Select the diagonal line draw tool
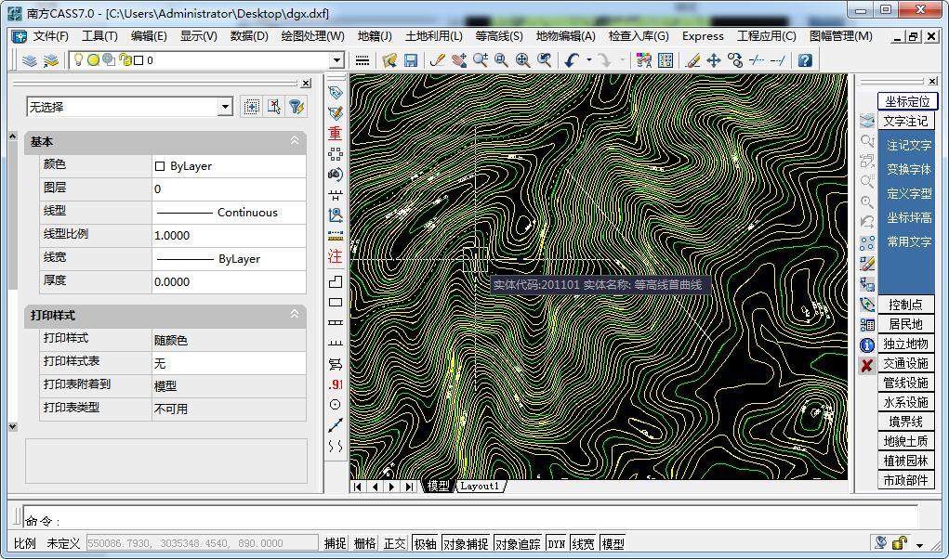Image resolution: width=949 pixels, height=559 pixels. pyautogui.click(x=336, y=425)
